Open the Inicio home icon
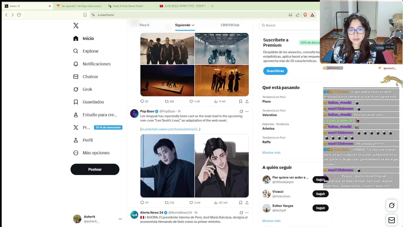Screen dimensions: 403x227 pos(76,38)
